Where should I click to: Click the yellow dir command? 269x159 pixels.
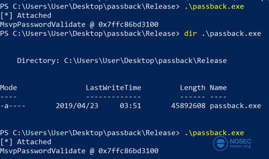click(190, 34)
